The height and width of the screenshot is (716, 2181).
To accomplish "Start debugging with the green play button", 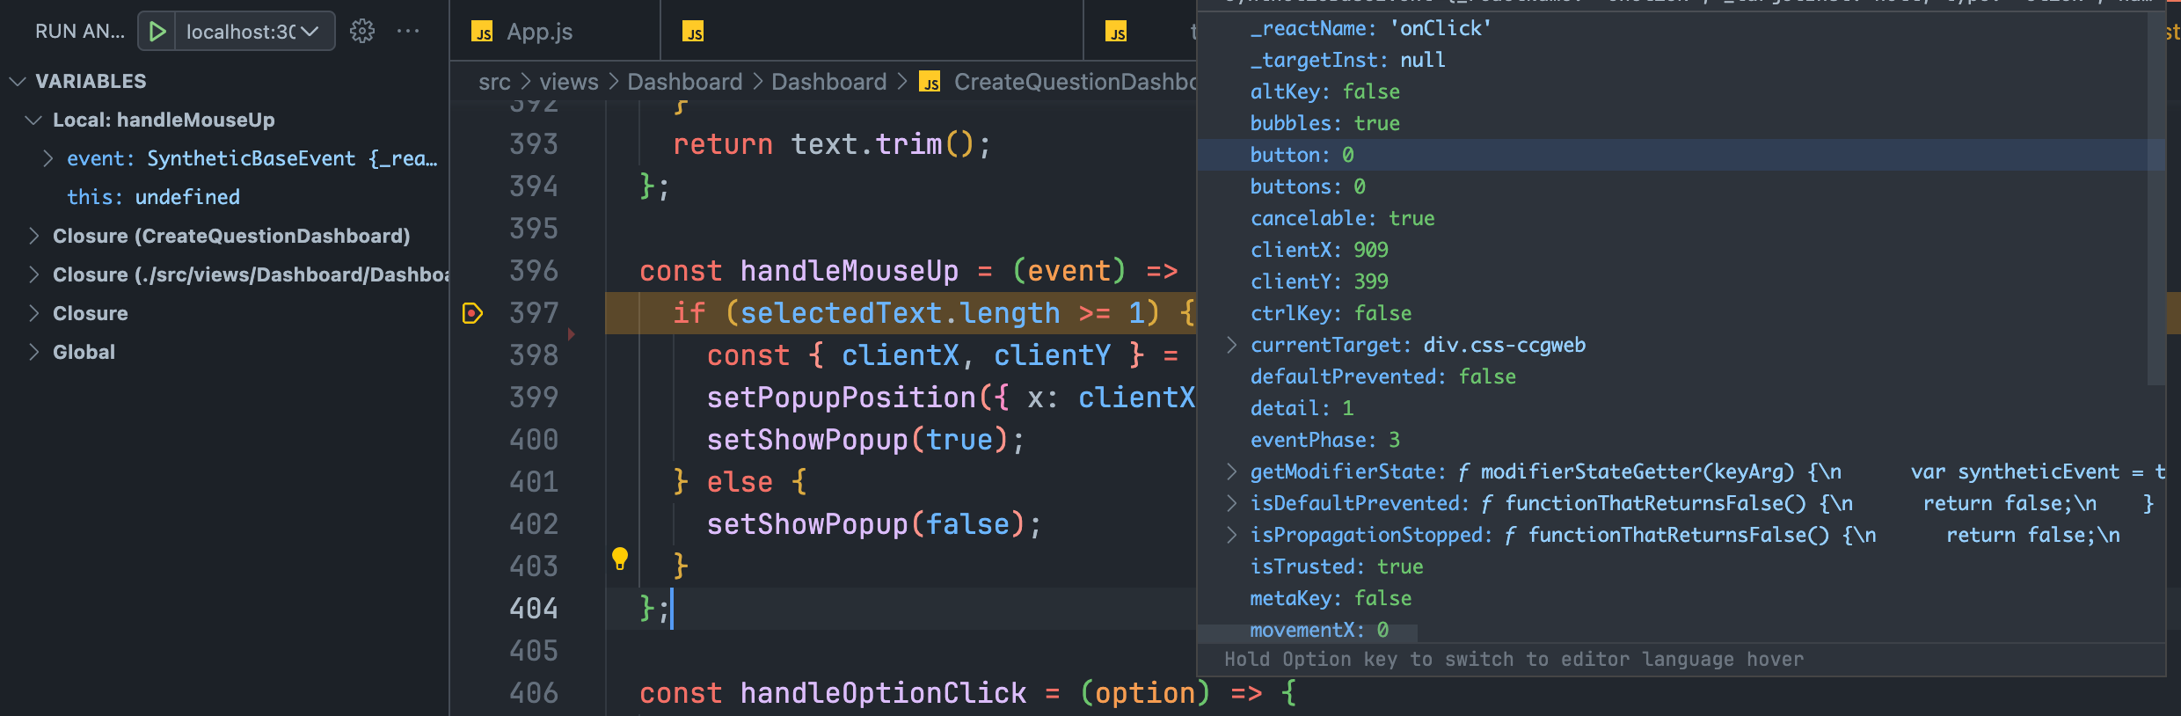I will (x=157, y=32).
